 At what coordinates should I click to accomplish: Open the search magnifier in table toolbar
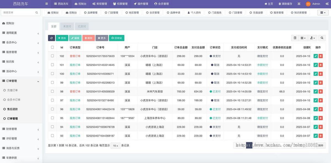[321, 38]
